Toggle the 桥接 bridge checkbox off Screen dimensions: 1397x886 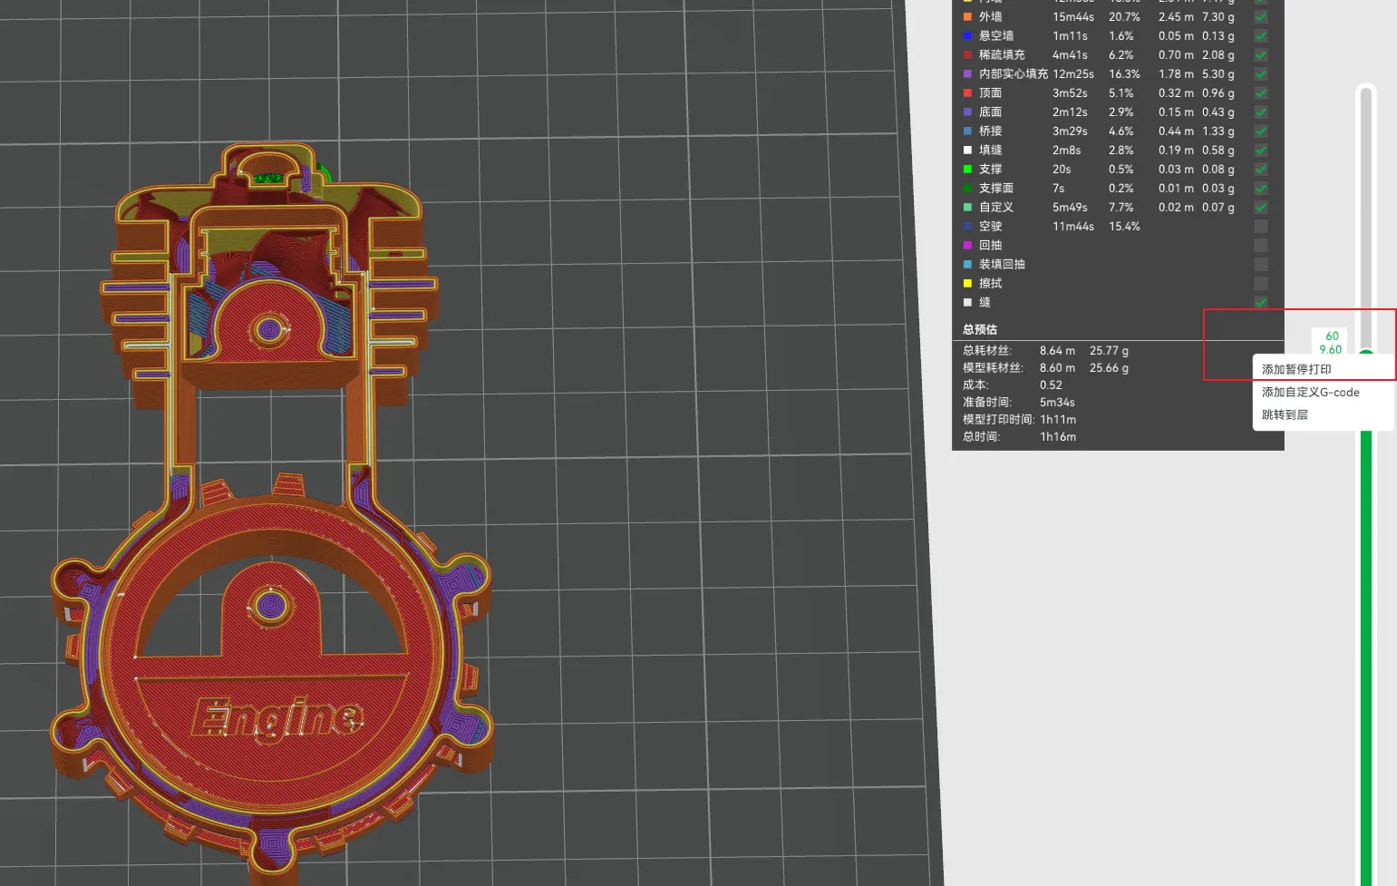click(x=1260, y=131)
